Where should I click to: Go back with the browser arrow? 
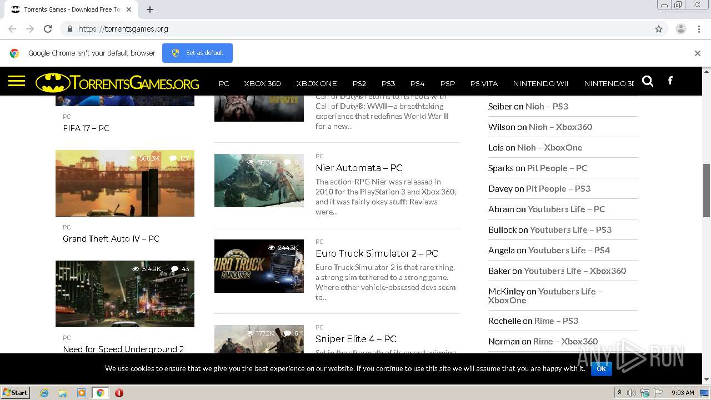(x=12, y=29)
